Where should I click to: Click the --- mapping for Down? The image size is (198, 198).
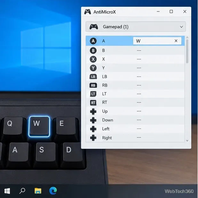(139, 120)
